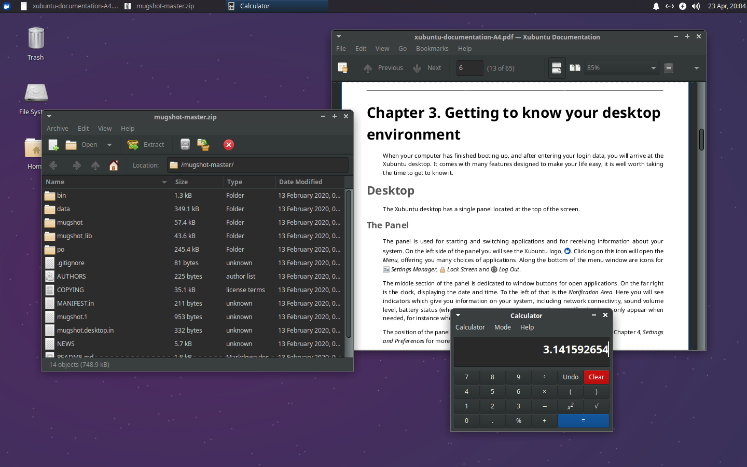
Task: Switch the document to dual-page view
Action: pos(575,68)
